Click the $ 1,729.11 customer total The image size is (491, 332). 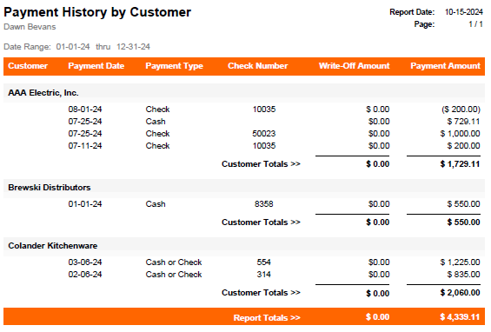460,164
